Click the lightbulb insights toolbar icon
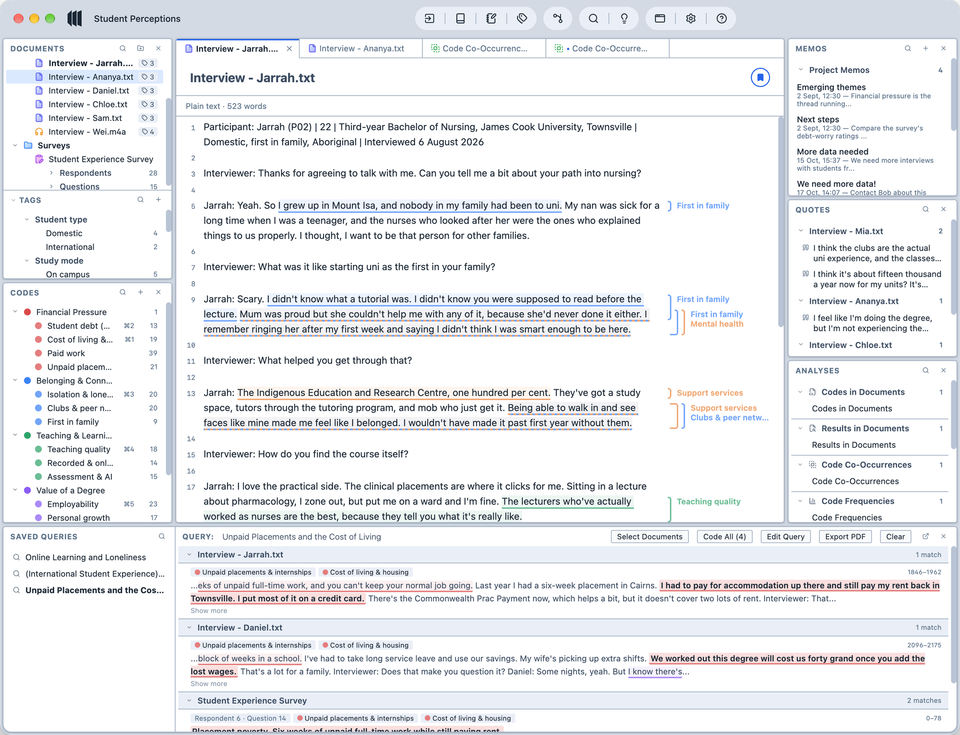Screen dimensions: 960x735 coord(624,19)
